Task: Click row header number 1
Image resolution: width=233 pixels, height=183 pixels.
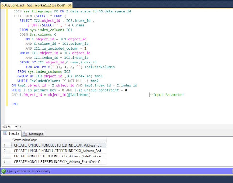Action: (x=7, y=145)
